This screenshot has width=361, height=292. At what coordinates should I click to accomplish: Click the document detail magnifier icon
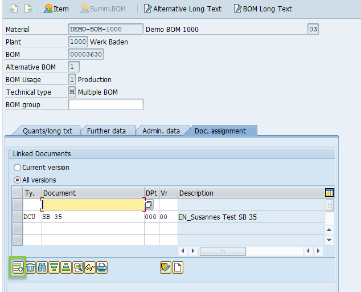78,267
